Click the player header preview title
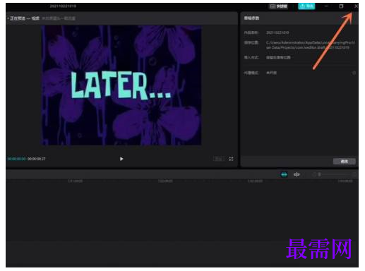365x271 pixels. [25, 18]
